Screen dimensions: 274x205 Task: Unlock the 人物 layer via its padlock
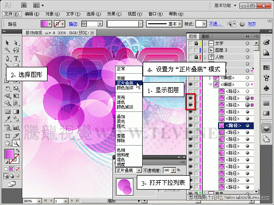(x=196, y=57)
